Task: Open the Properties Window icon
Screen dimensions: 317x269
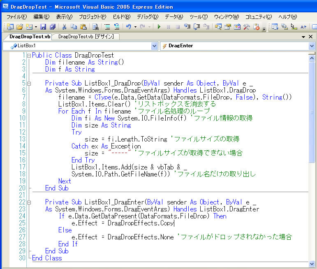Action: coord(228,27)
